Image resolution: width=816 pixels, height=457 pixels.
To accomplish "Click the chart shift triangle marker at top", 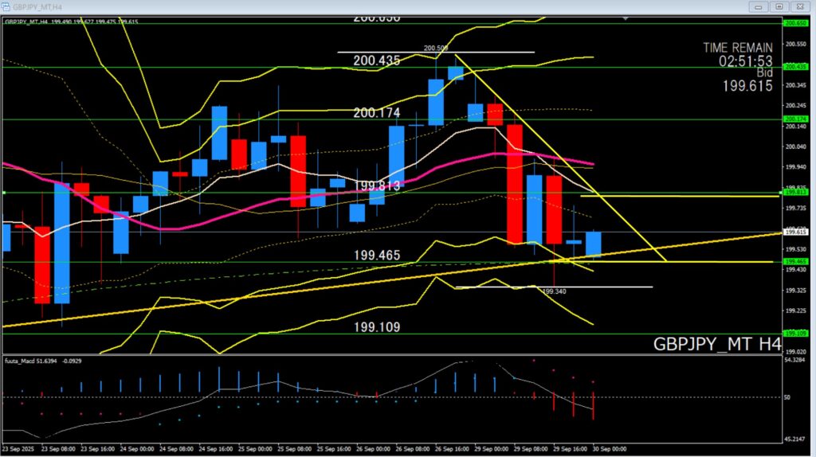I will (x=626, y=18).
